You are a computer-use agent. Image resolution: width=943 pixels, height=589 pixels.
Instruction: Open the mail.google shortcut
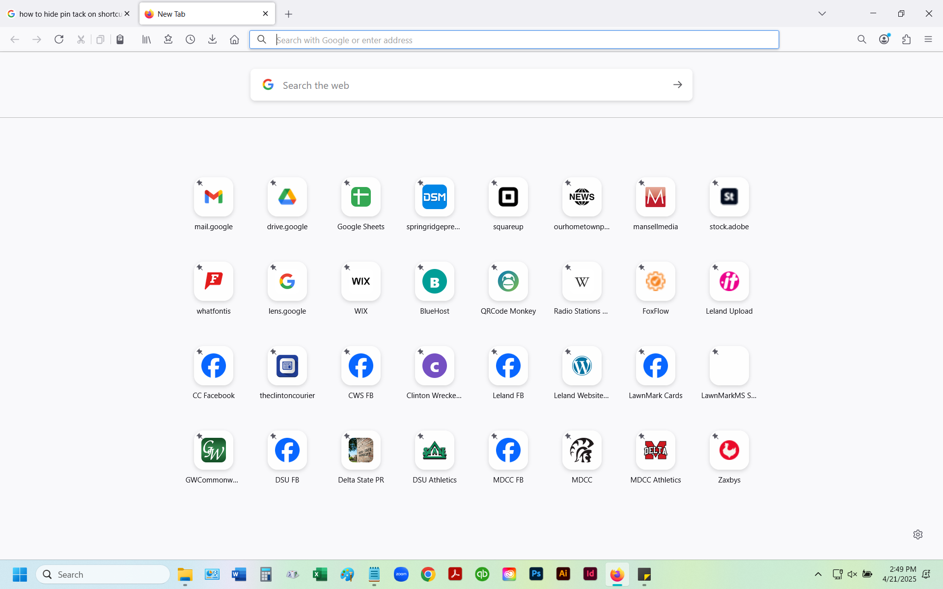tap(214, 197)
